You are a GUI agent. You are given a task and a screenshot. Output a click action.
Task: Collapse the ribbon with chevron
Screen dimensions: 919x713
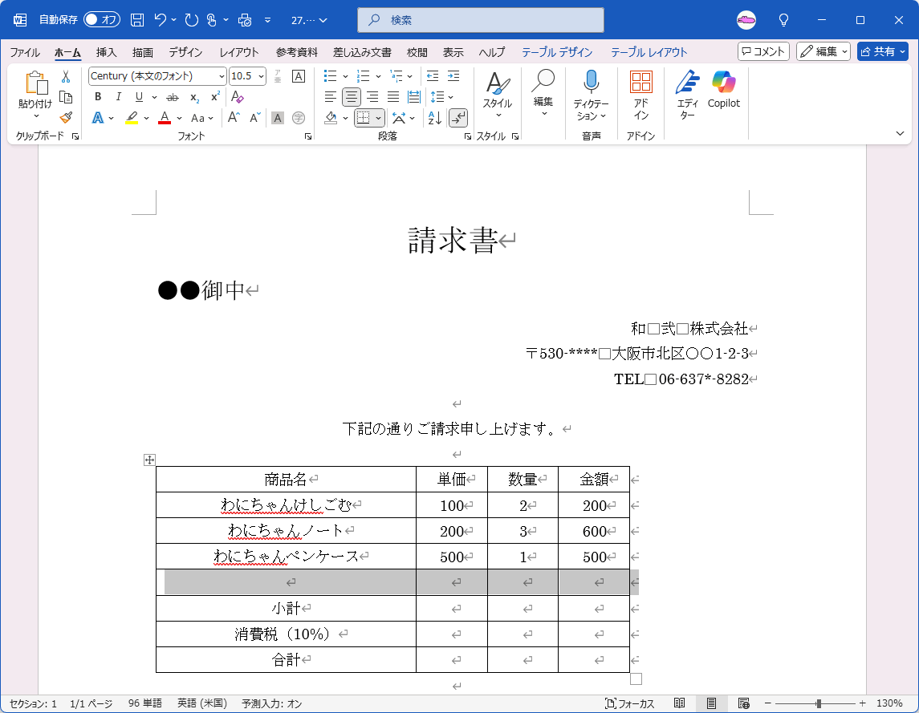pyautogui.click(x=901, y=134)
